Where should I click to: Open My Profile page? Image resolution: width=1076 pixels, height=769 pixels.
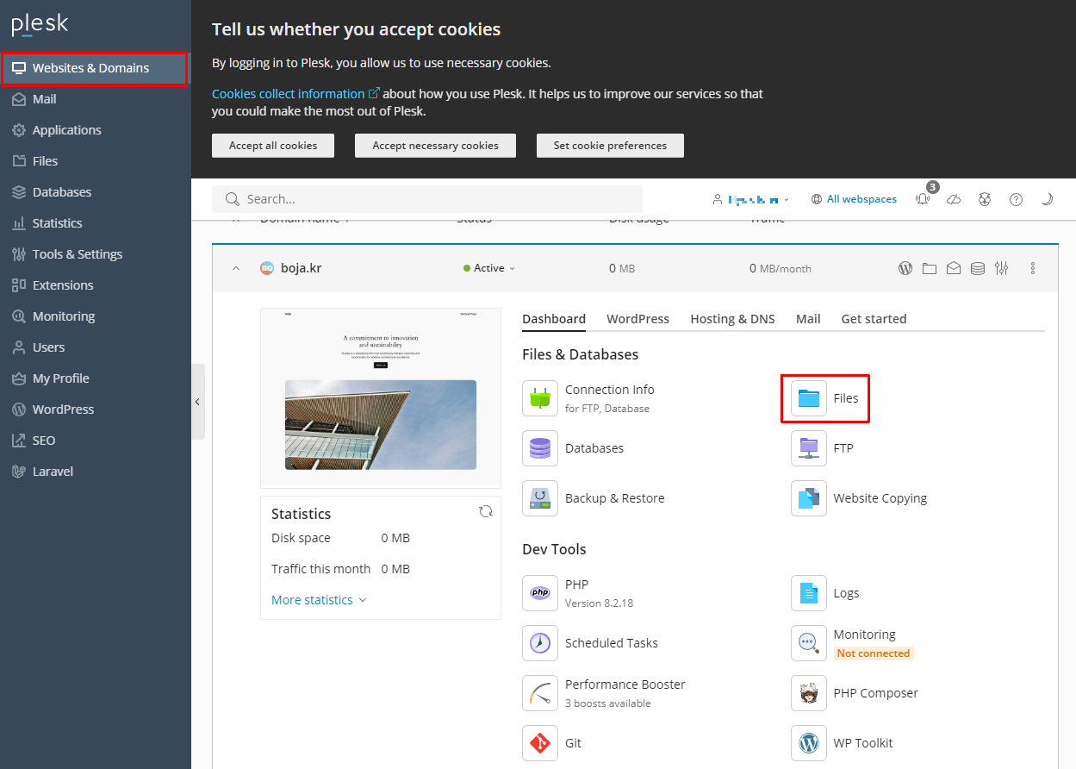click(x=95, y=378)
